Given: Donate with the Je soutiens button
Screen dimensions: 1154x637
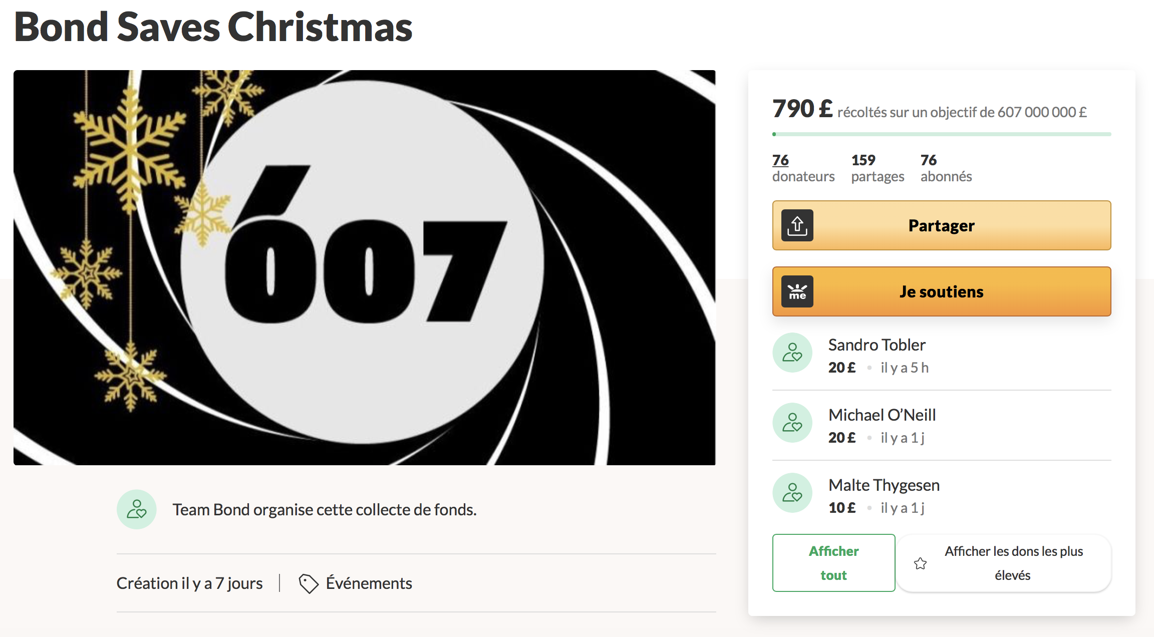Looking at the screenshot, I should tap(942, 291).
